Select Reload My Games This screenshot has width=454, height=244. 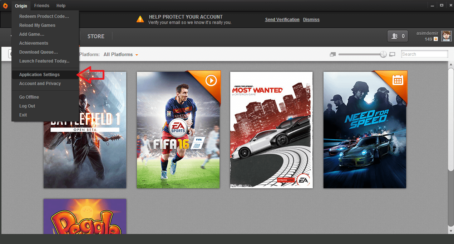point(45,25)
